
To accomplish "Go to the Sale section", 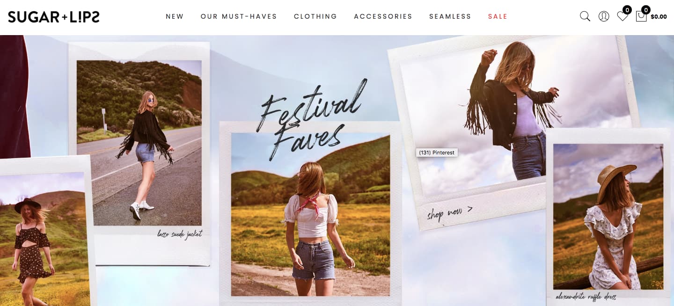I will [x=498, y=16].
